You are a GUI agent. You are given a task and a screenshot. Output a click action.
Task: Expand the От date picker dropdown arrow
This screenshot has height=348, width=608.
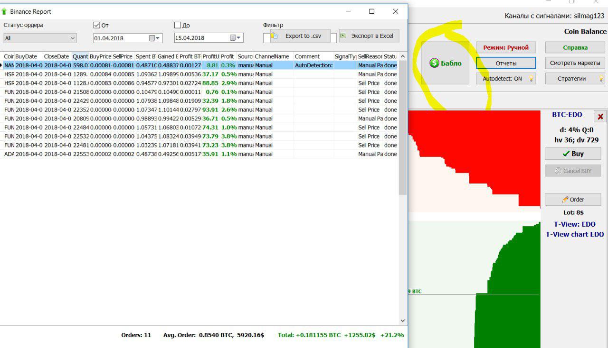tap(159, 38)
